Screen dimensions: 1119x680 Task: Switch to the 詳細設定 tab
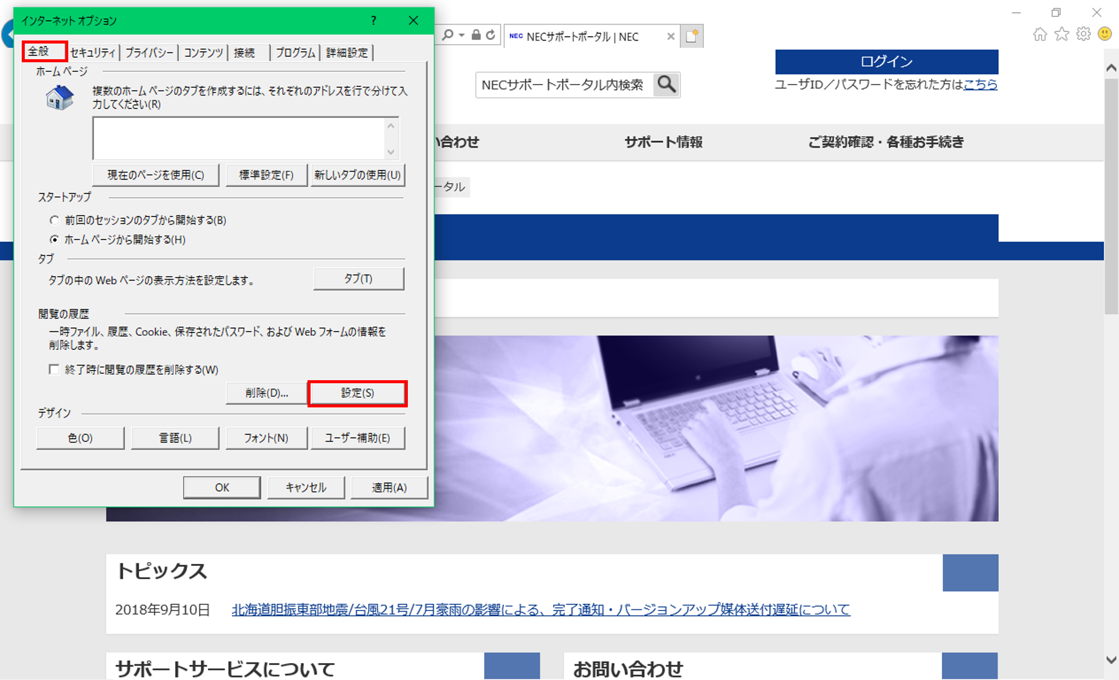[347, 53]
